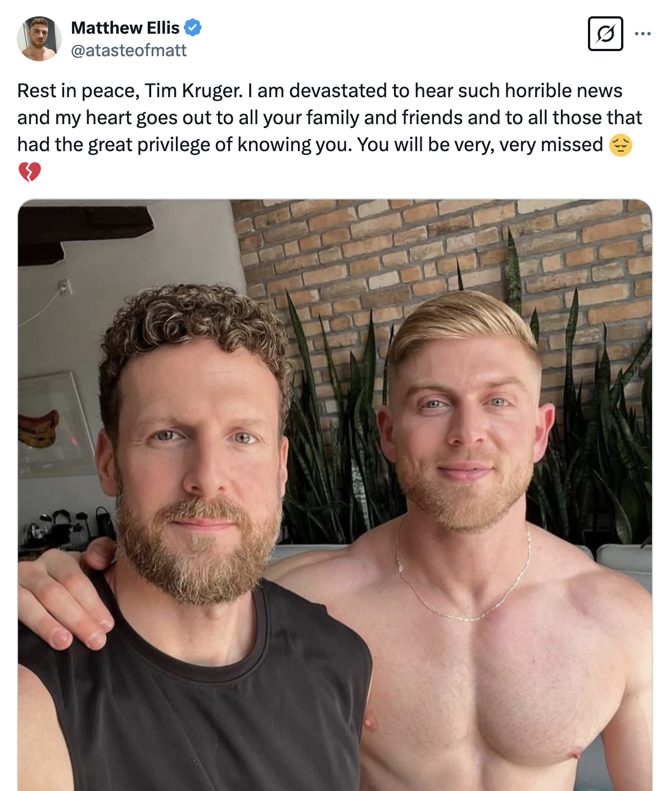Click the pensive face emoji
Viewport: 670px width, 791px height.
click(x=621, y=145)
